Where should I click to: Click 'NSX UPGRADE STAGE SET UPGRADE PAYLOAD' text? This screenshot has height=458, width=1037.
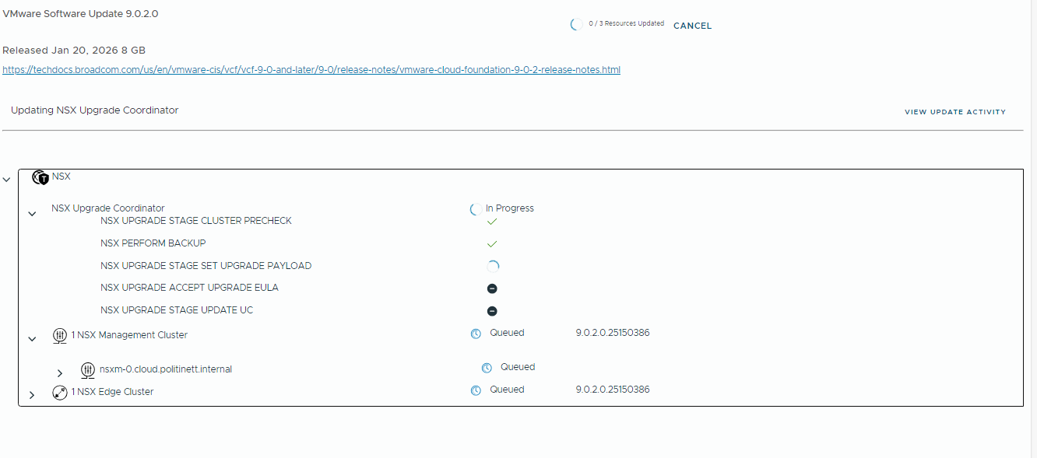click(x=206, y=266)
